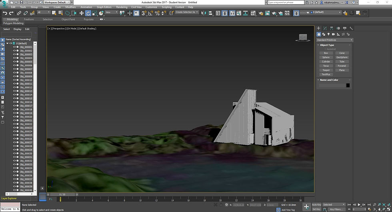Open the Modify command panel tab
The image size is (392, 212).
[325, 28]
